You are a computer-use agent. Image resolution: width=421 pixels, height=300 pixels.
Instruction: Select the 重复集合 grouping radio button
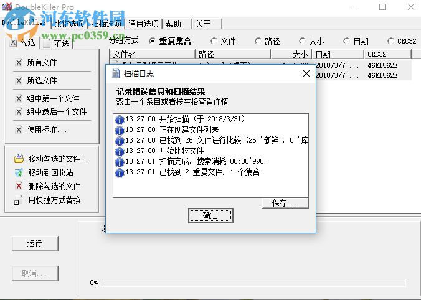[152, 41]
